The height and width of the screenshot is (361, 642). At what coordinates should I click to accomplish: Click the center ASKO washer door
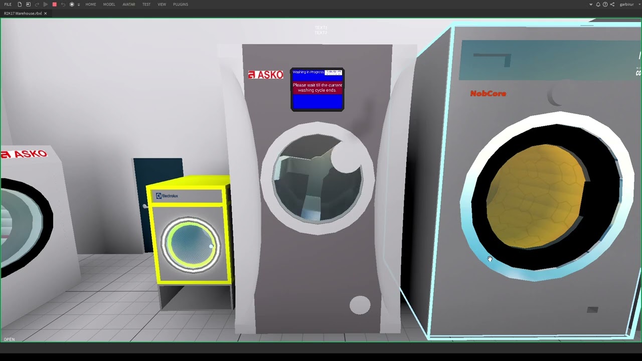[x=317, y=178]
